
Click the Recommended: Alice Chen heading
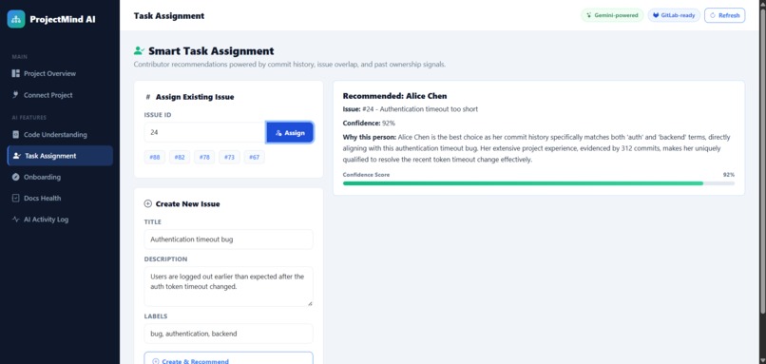[394, 96]
